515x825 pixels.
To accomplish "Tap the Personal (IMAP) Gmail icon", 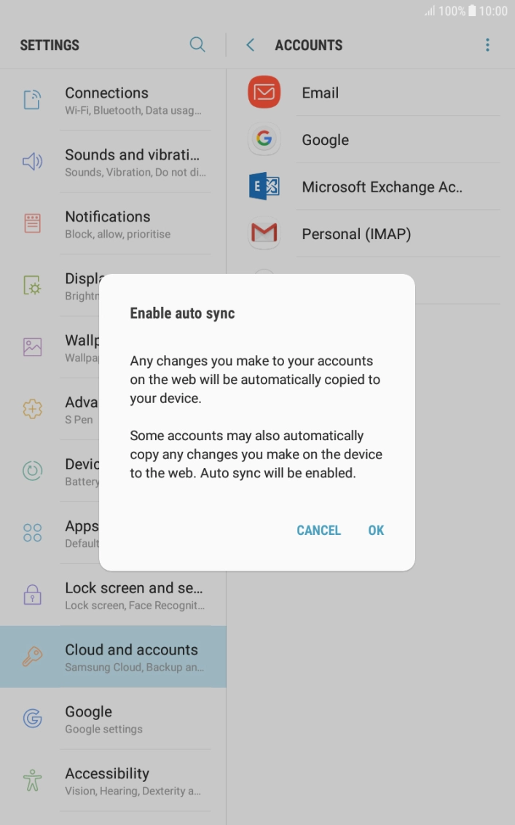I will (x=264, y=233).
